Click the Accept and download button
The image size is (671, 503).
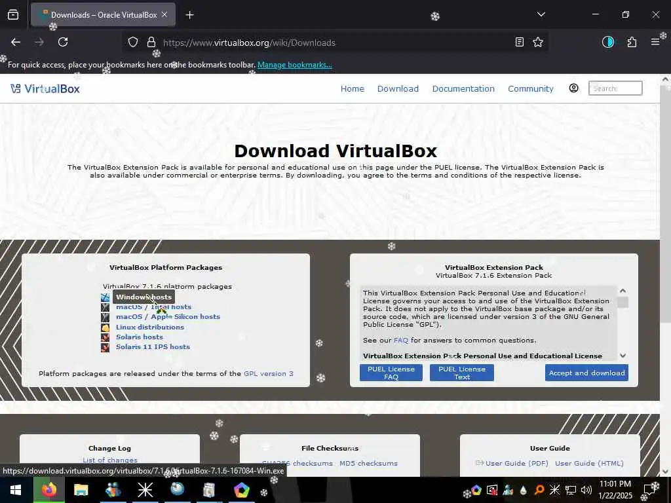[586, 373]
